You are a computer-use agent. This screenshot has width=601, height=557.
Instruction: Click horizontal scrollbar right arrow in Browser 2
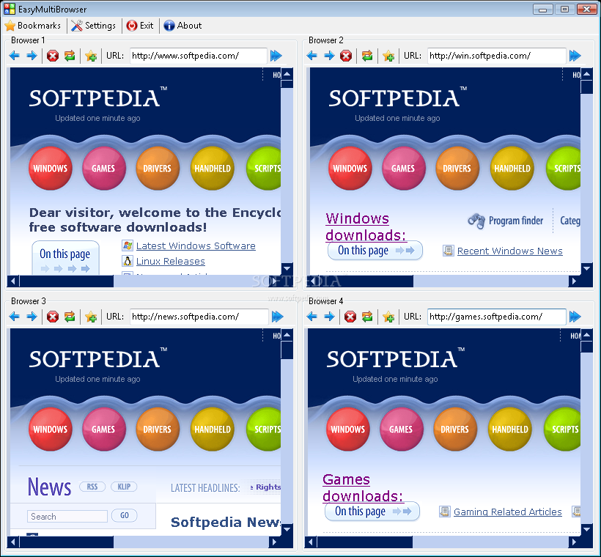click(x=574, y=281)
